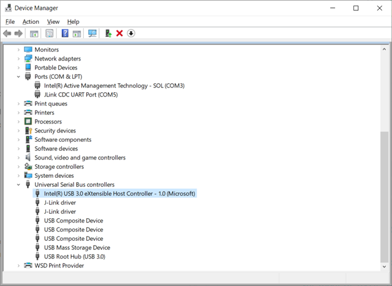Select JLink CDC UART Port (COM5)
This screenshot has width=392, height=286.
(x=81, y=95)
